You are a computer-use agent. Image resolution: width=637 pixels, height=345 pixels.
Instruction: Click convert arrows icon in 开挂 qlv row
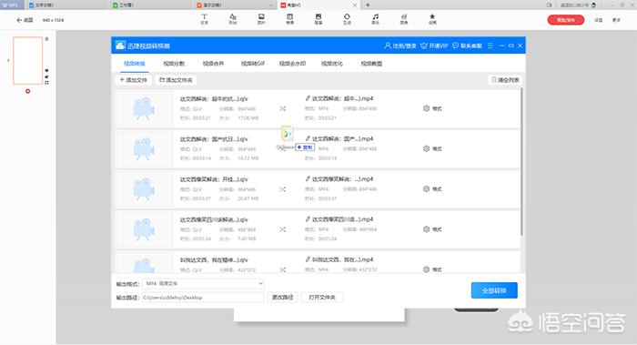[x=283, y=189]
